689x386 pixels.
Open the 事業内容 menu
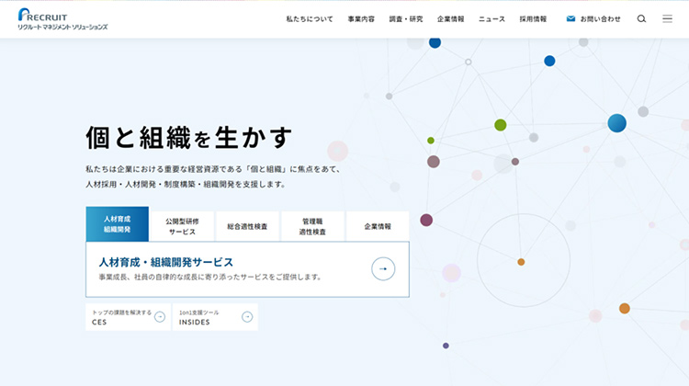click(x=361, y=18)
